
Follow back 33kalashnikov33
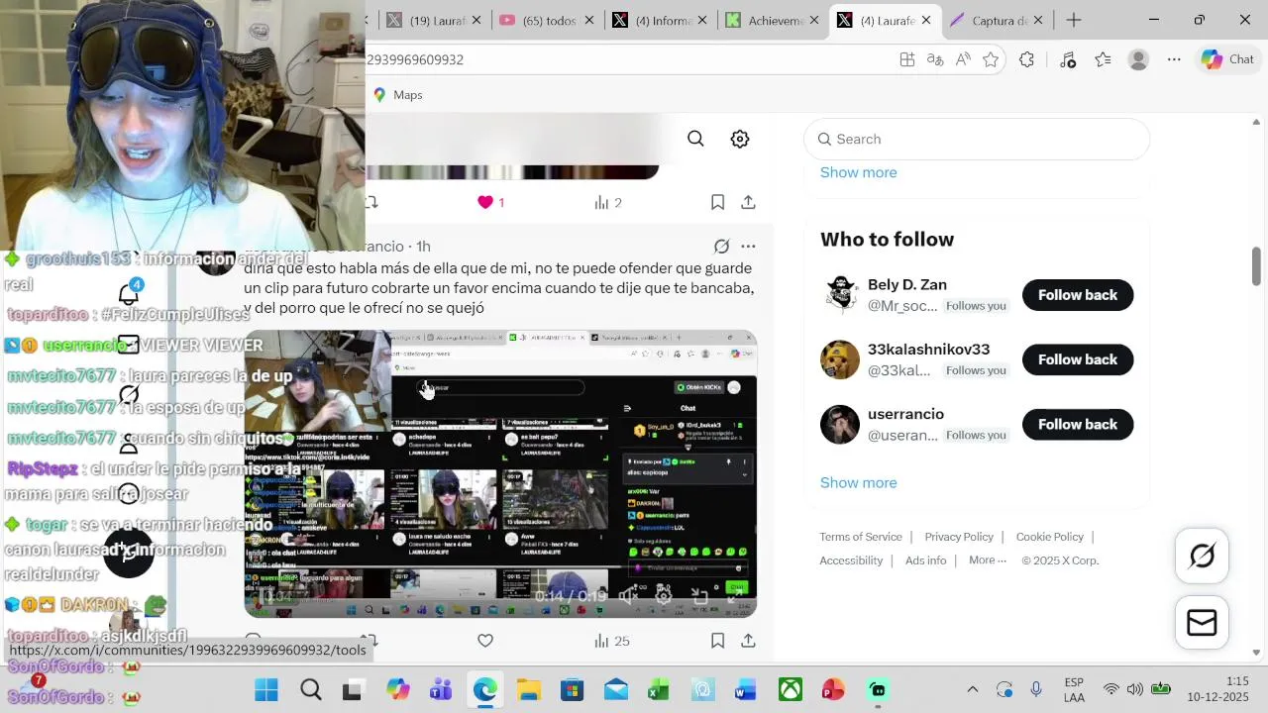(1078, 359)
